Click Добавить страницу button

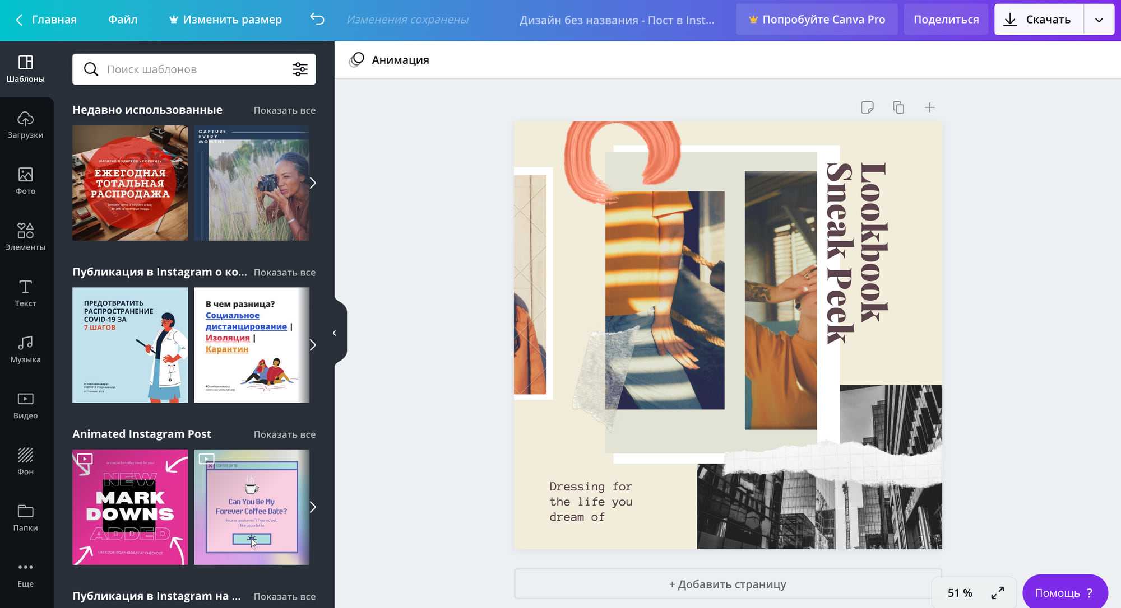pyautogui.click(x=727, y=584)
